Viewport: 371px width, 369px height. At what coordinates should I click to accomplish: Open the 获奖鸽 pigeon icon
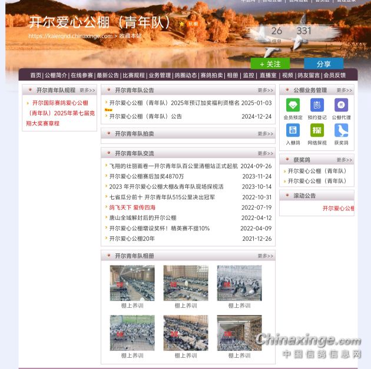pos(341,130)
